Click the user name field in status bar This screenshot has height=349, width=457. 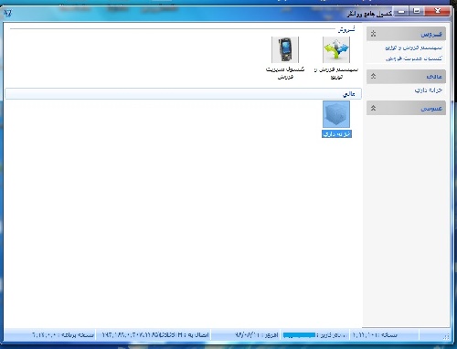click(x=315, y=335)
